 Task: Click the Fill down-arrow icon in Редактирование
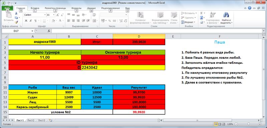point(202,18)
